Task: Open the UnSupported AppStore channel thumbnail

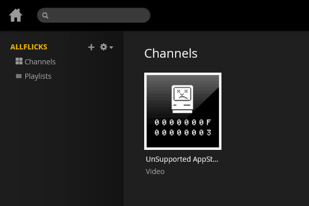Action: (183, 111)
